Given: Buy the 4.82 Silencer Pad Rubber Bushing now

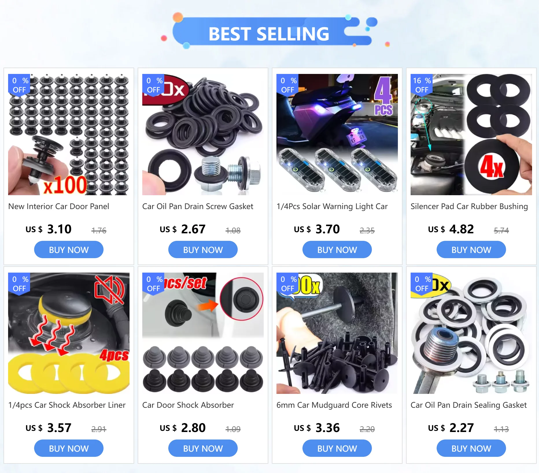Looking at the screenshot, I should (x=471, y=250).
